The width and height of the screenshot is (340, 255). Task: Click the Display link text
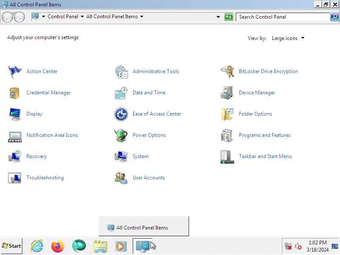(34, 114)
